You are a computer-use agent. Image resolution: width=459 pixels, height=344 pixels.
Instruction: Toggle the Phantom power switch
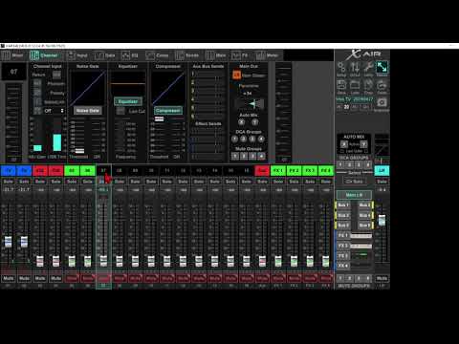(x=37, y=83)
